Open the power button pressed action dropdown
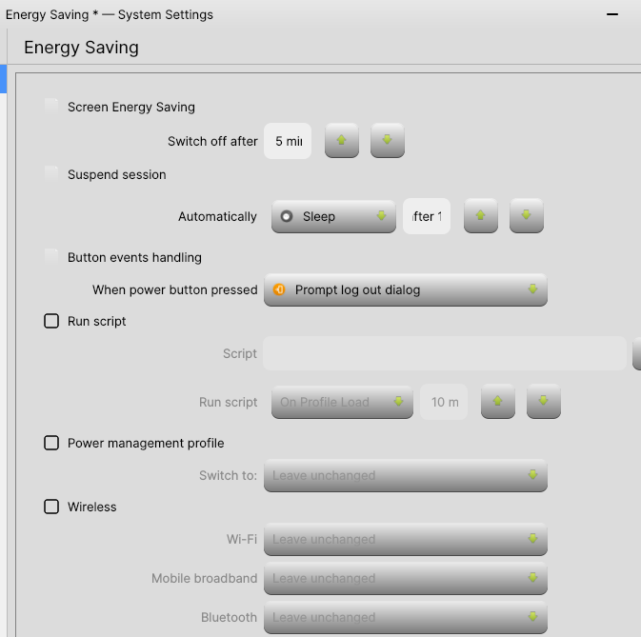 point(405,289)
